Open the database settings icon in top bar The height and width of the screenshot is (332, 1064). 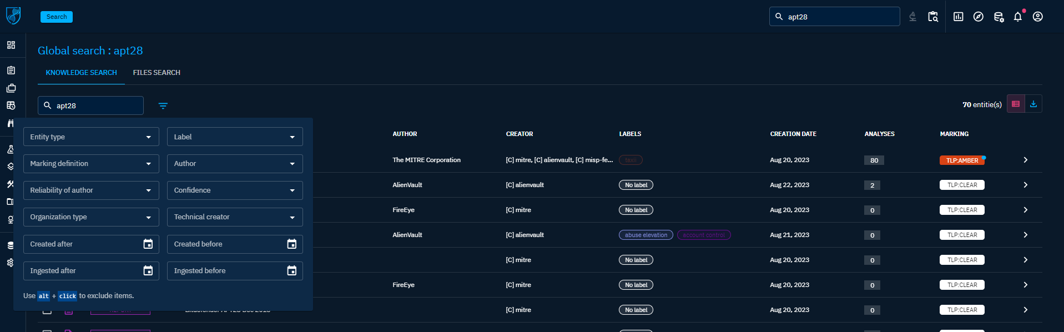coord(998,17)
